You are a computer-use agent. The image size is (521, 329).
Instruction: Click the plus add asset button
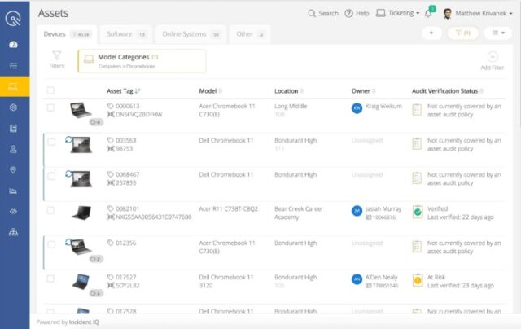click(431, 33)
